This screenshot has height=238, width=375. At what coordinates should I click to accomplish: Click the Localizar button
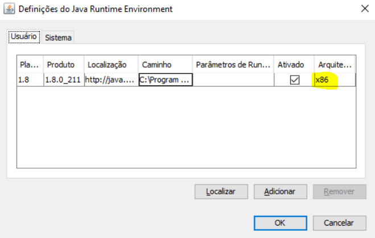point(221,191)
